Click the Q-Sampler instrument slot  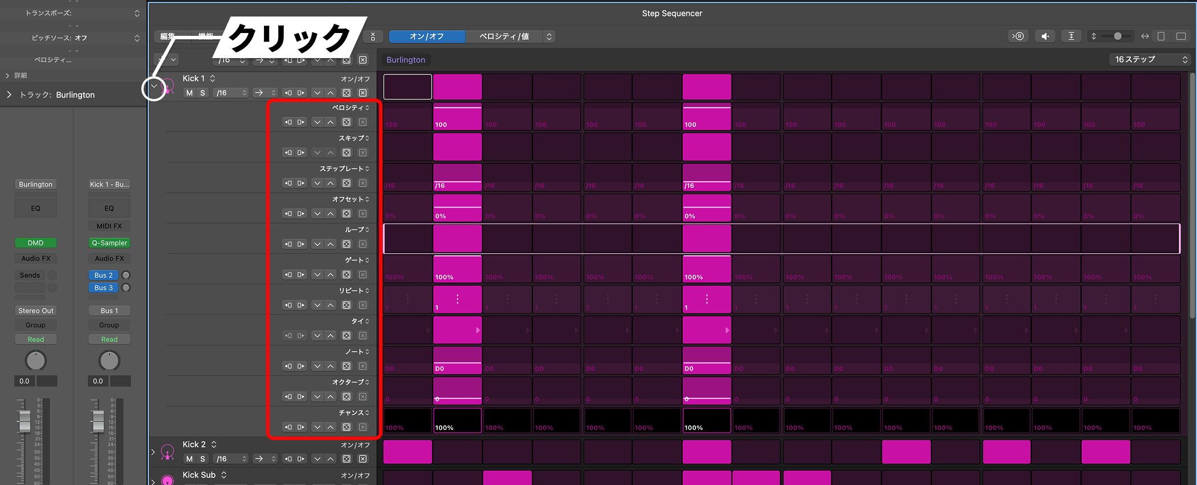pyautogui.click(x=109, y=243)
